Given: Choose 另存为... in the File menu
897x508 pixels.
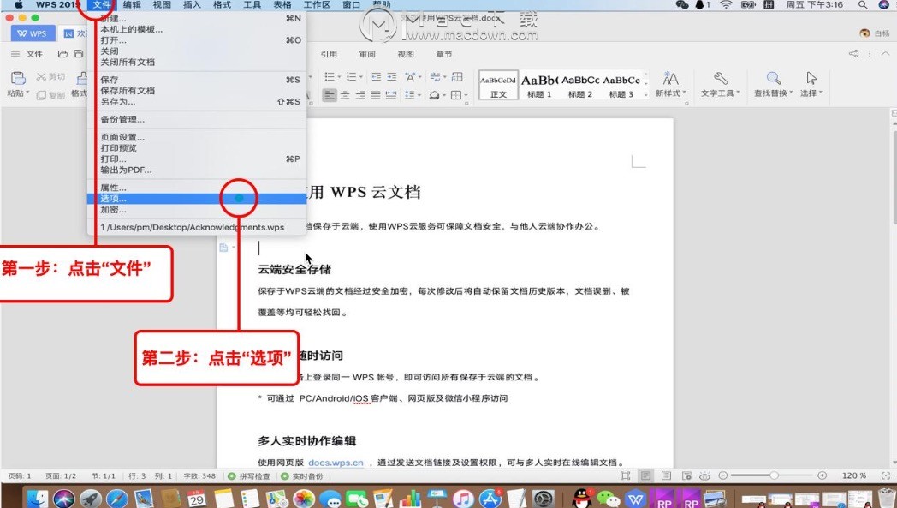Looking at the screenshot, I should (x=197, y=101).
